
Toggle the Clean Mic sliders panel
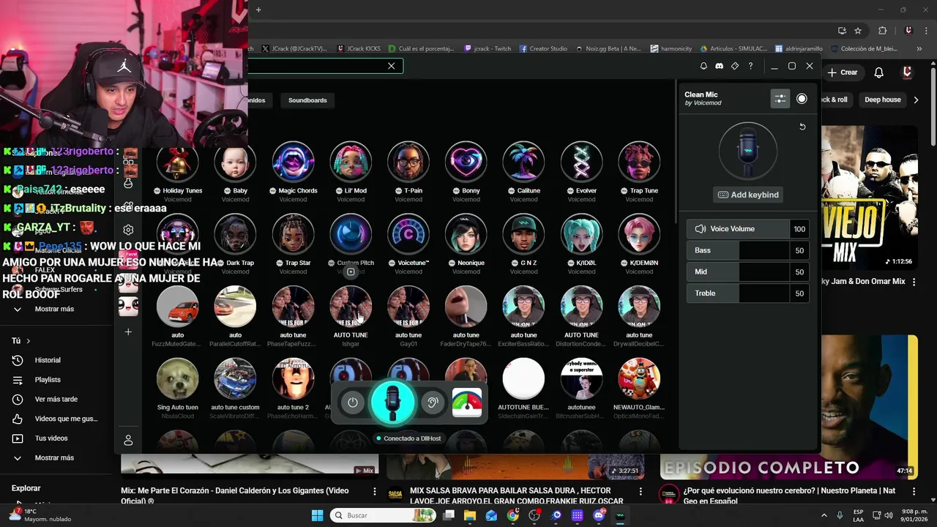coord(780,99)
